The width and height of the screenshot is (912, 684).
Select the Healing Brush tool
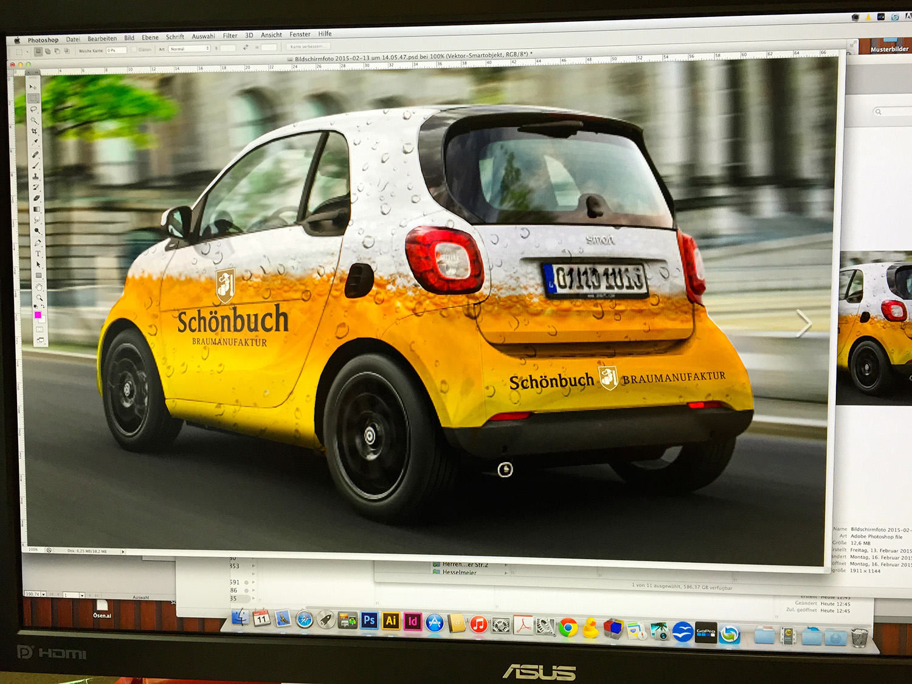click(x=35, y=154)
